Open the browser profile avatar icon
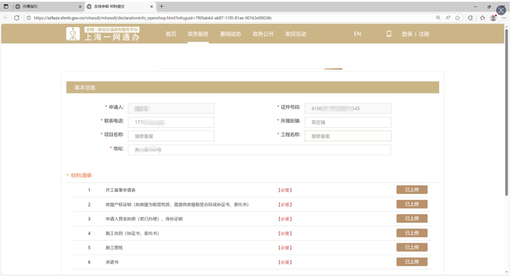 point(493,18)
